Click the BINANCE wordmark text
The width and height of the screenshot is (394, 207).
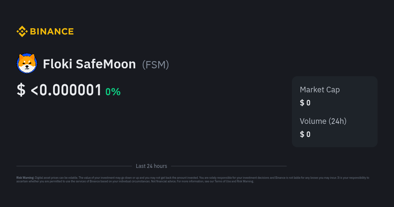[52, 32]
